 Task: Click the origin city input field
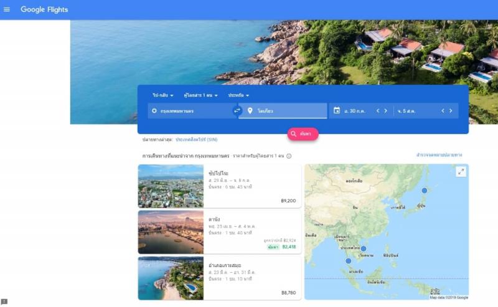tap(190, 111)
